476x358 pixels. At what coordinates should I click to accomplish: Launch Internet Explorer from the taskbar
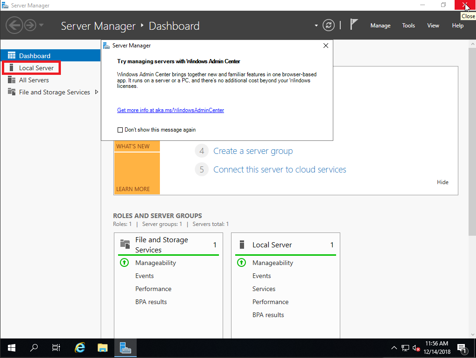pyautogui.click(x=80, y=348)
